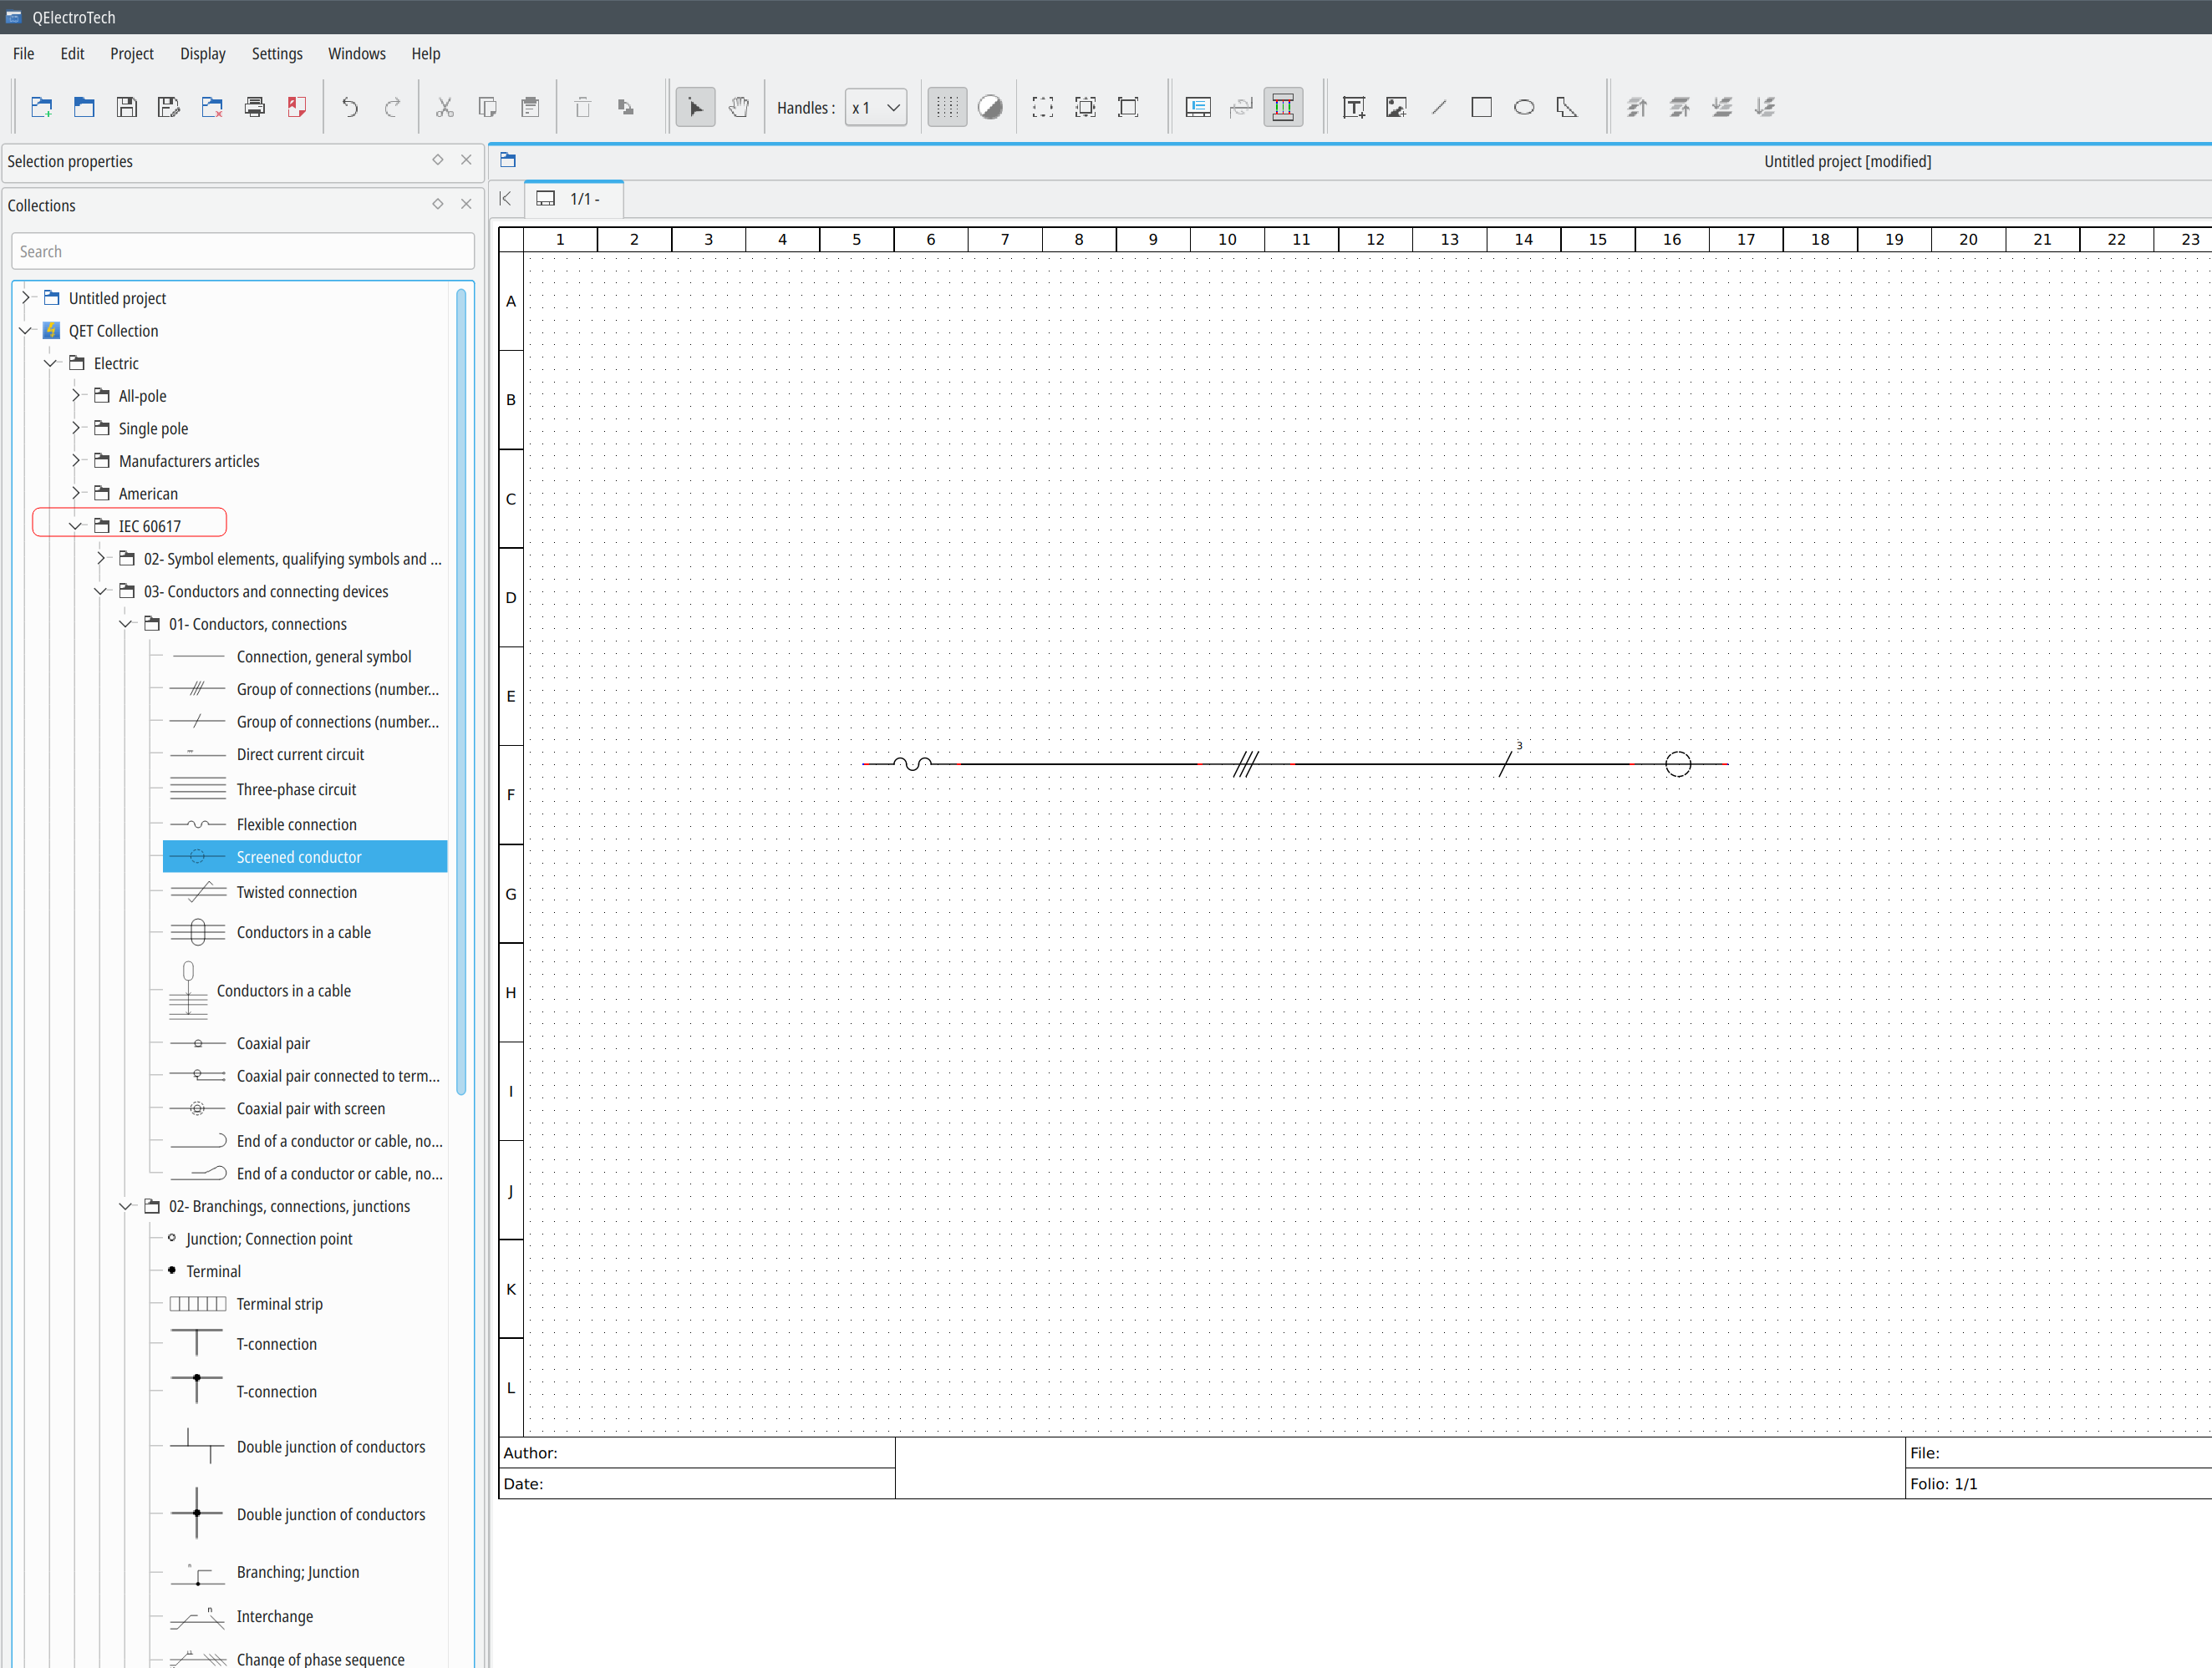Enable selection mode arrow tool
Screen dimensions: 2212x1668
696,107
